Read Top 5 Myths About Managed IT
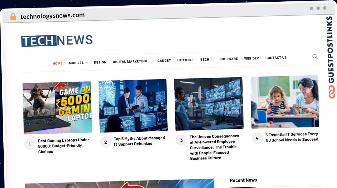The height and width of the screenshot is (188, 337). point(139,141)
